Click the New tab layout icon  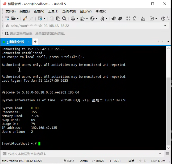pyautogui.click(x=152, y=18)
